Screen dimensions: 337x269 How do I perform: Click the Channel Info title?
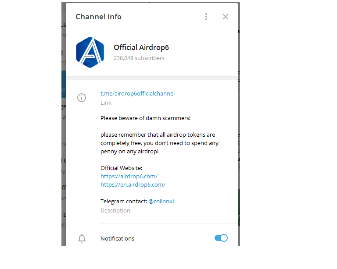tap(98, 17)
